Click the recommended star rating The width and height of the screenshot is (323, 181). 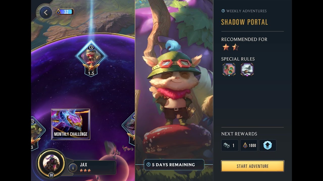coord(230,47)
